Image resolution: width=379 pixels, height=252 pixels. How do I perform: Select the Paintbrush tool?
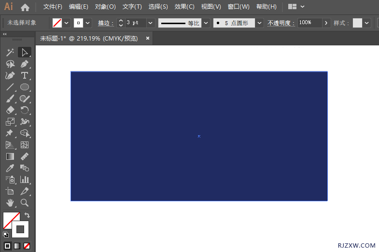[x=10, y=98]
